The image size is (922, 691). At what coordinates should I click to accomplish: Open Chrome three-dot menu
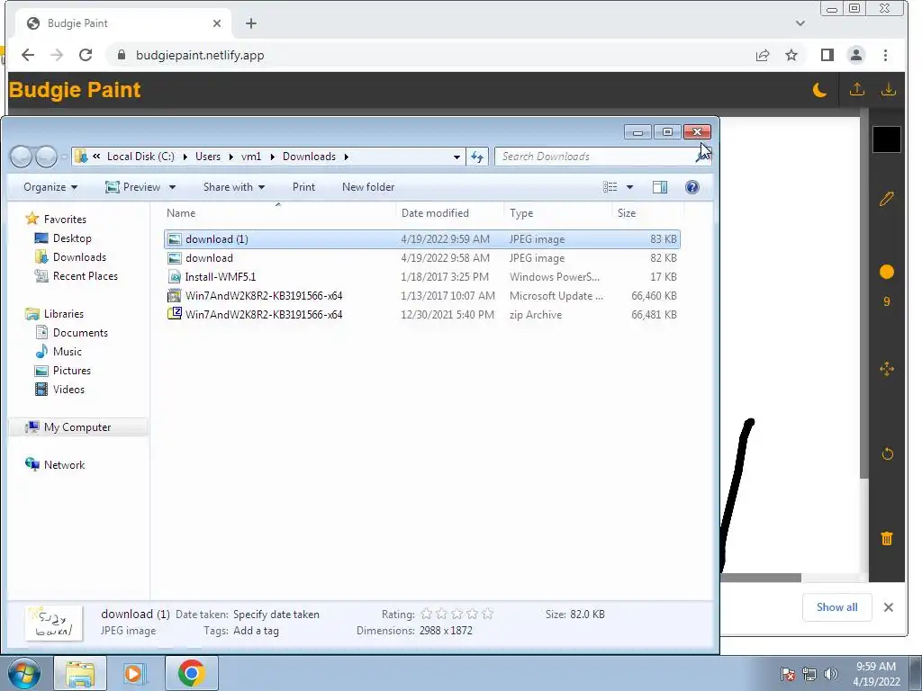click(x=886, y=55)
